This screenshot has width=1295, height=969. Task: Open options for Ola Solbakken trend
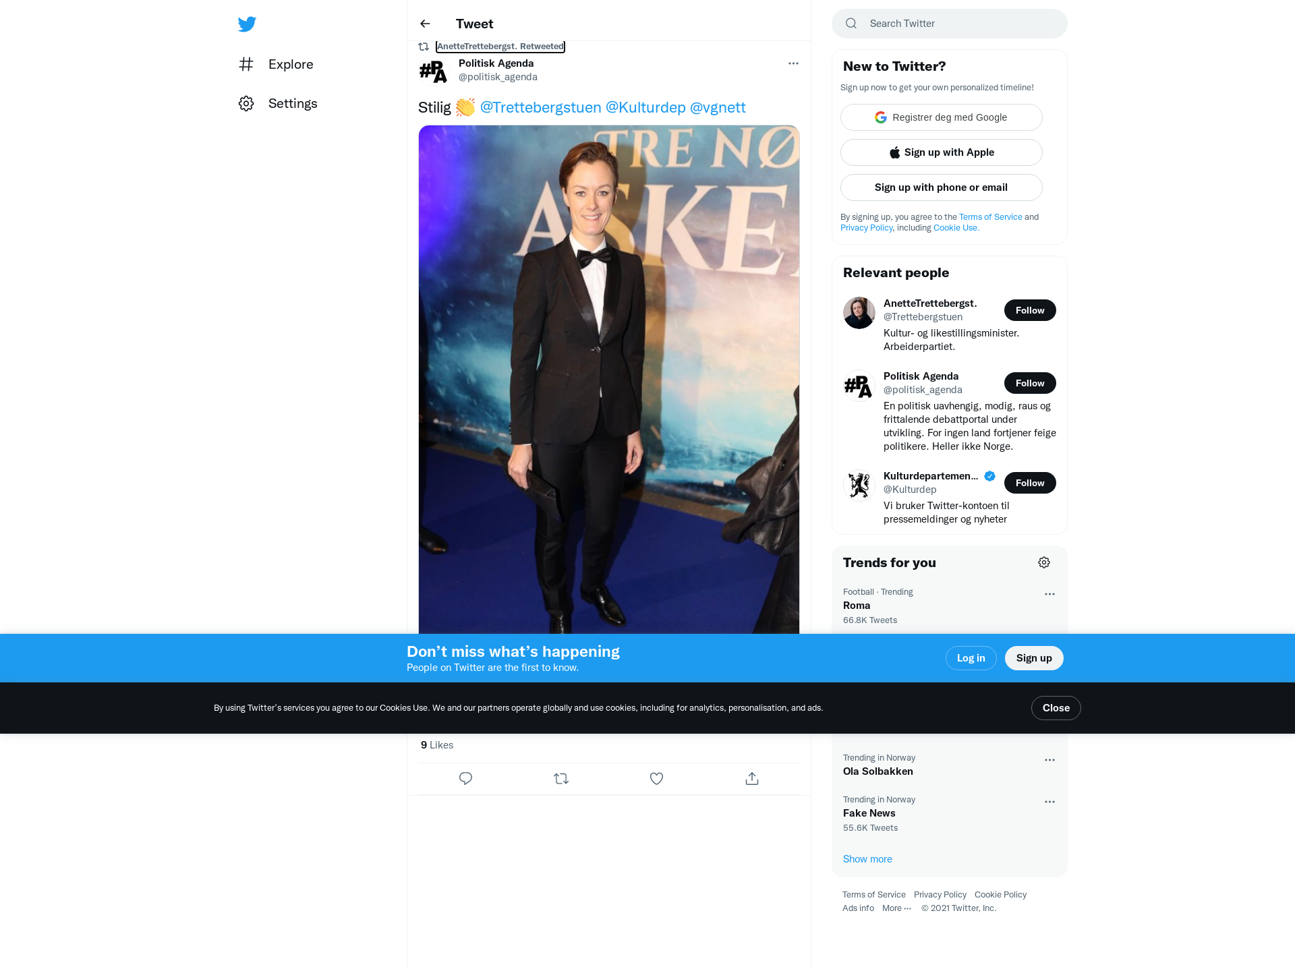(1049, 760)
